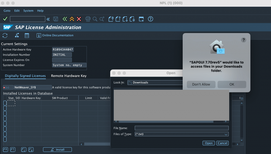Click the Find Next magnifier-plus icon
Image resolution: width=271 pixels, height=154 pixels.
(x=102, y=19)
